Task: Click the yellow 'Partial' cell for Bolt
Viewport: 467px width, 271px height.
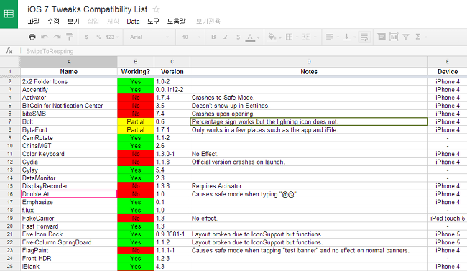Action: [136, 121]
